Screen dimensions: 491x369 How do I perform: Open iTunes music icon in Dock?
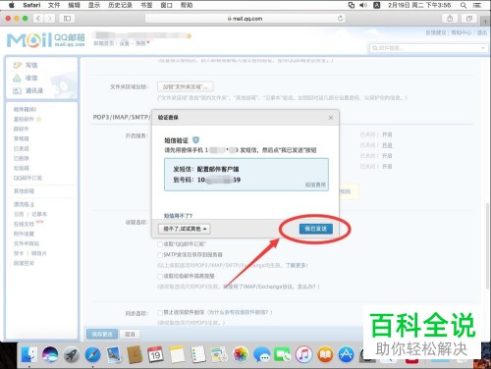click(x=304, y=354)
